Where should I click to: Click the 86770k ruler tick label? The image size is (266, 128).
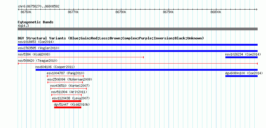coord(73,12)
